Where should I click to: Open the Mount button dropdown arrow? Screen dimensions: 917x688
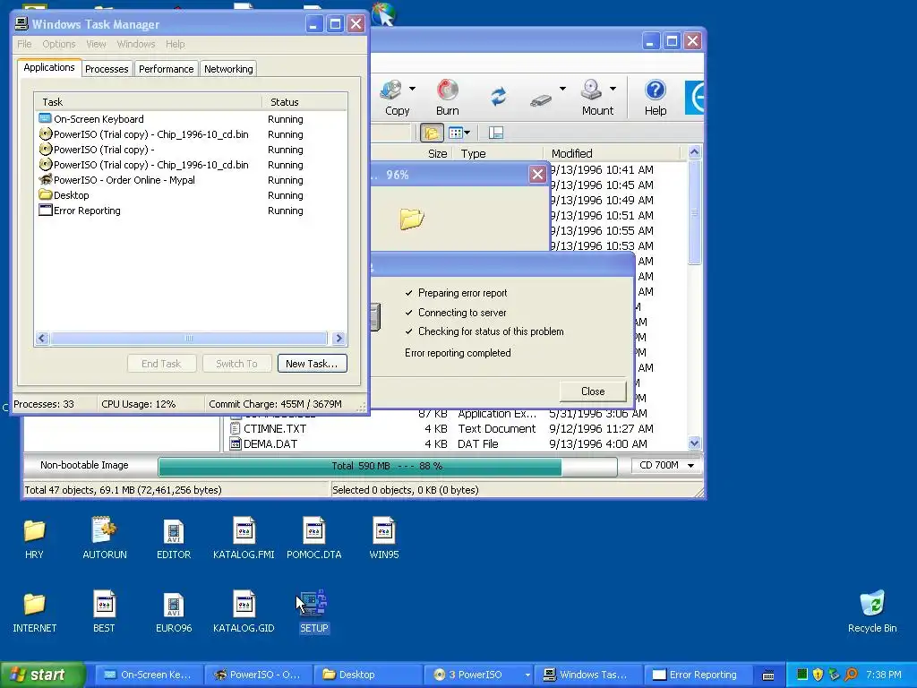pos(613,89)
